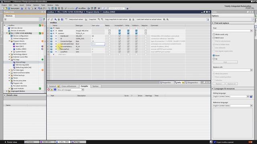Open the Project menu

coord(4,5)
